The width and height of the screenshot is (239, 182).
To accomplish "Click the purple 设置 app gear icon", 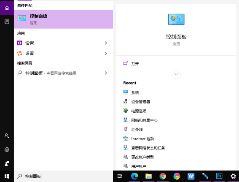I will (19, 43).
